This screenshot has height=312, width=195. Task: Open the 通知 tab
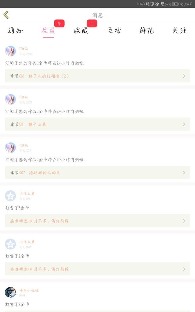pos(16,30)
